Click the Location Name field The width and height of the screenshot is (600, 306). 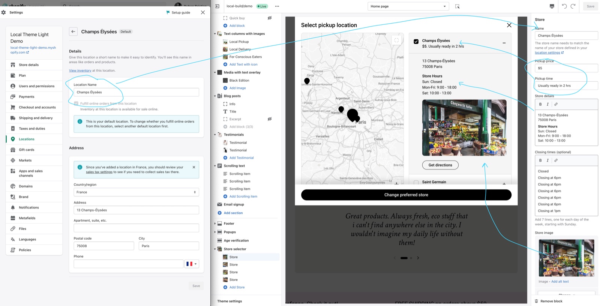pyautogui.click(x=136, y=92)
